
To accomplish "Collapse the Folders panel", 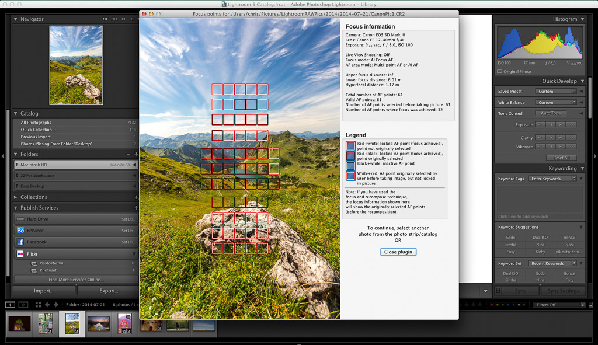I will click(16, 154).
